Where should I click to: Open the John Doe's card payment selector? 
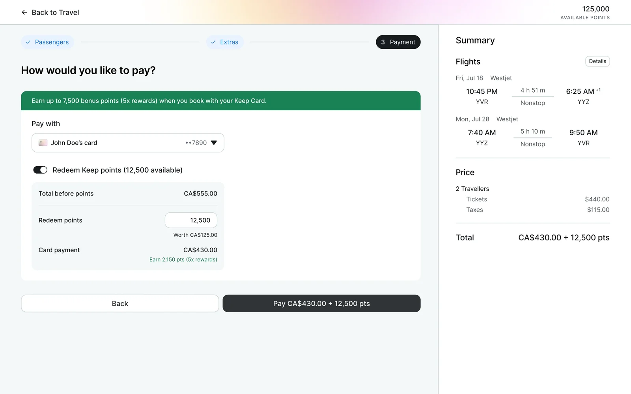128,143
